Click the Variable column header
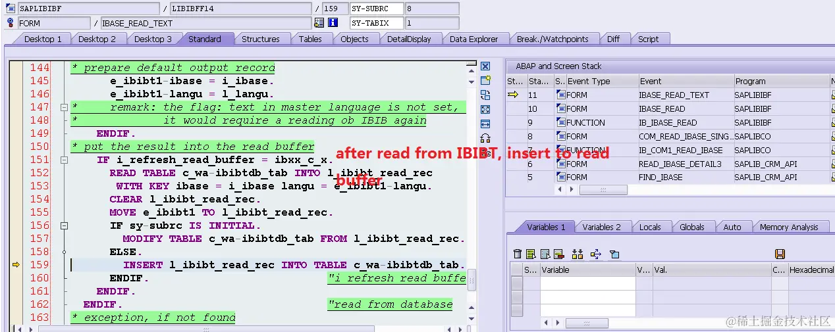This screenshot has width=835, height=332. [x=587, y=270]
